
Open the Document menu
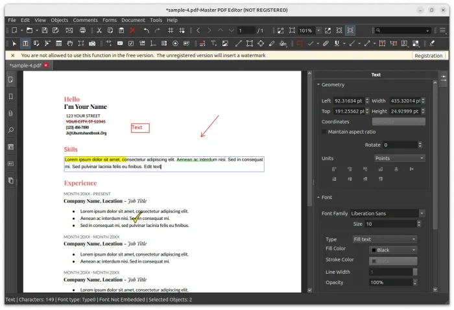[133, 20]
